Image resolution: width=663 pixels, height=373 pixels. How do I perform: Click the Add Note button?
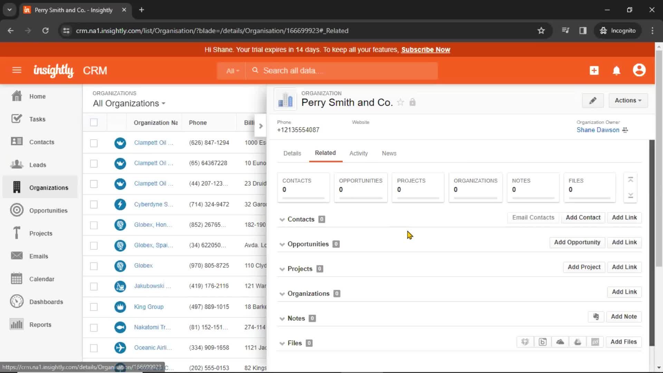click(624, 317)
